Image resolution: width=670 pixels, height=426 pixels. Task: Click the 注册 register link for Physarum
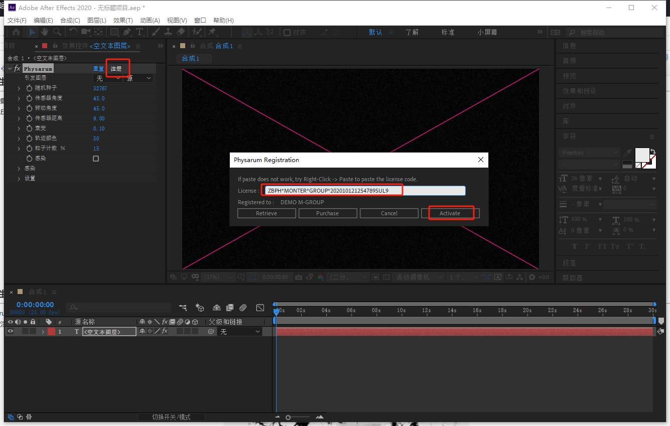point(116,68)
